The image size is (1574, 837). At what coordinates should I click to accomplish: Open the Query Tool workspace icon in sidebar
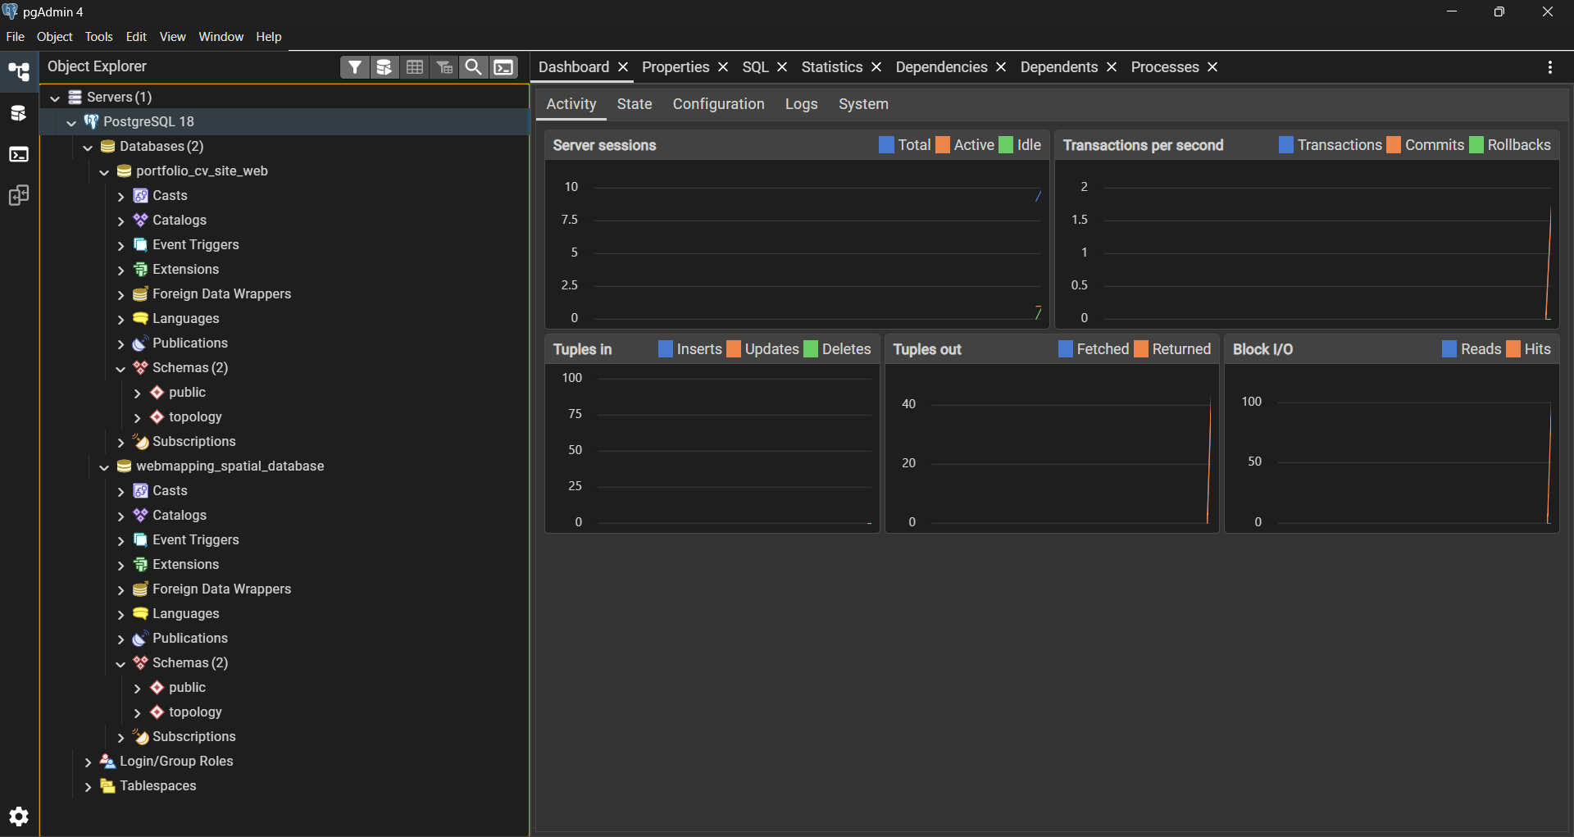pos(19,113)
